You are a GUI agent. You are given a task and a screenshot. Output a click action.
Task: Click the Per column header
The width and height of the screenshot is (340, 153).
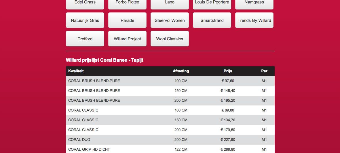264,71
